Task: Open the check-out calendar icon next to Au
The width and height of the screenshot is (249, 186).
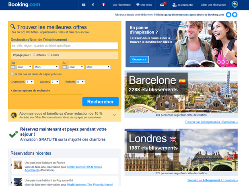Action: coord(65,67)
